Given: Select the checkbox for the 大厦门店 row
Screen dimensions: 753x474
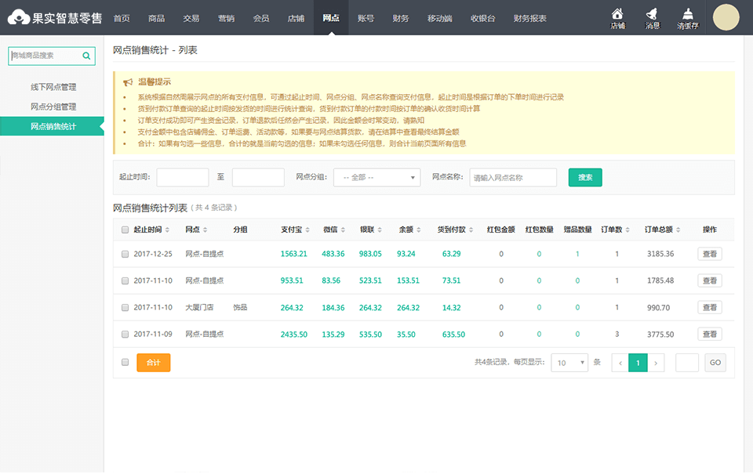Looking at the screenshot, I should (x=123, y=307).
